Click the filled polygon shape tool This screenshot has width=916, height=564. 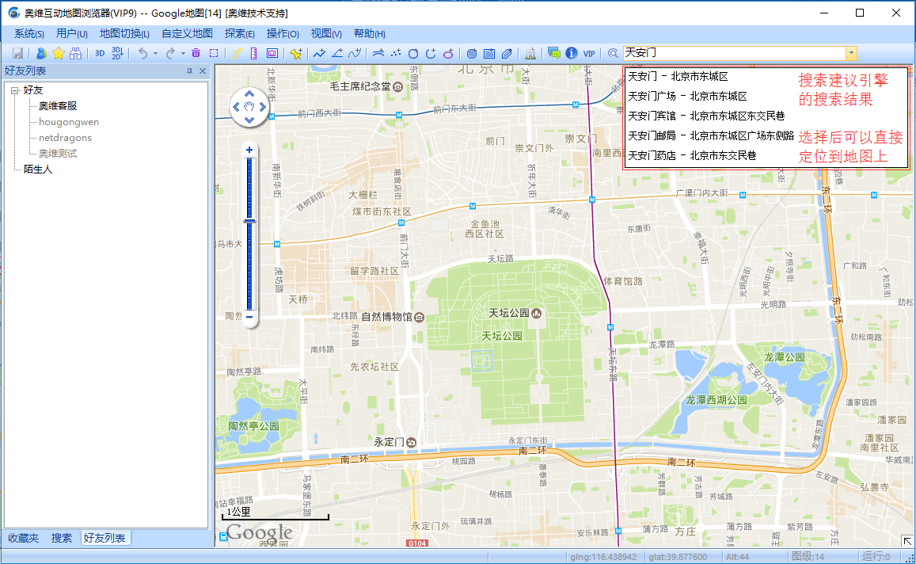click(x=507, y=54)
